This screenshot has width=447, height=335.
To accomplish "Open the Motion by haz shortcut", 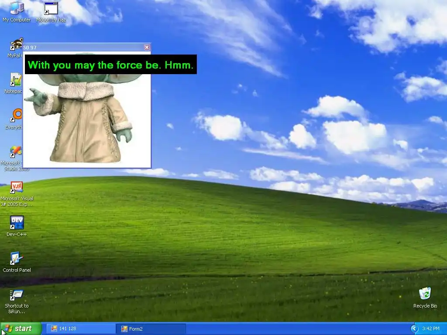I will point(51,11).
